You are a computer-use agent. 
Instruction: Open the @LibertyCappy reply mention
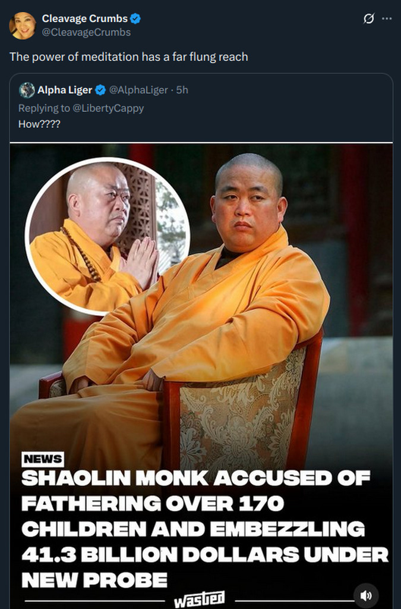click(108, 108)
